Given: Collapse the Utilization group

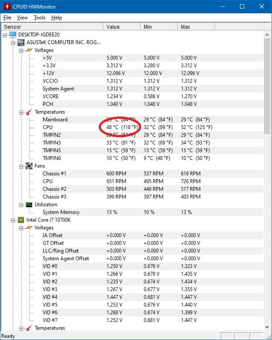Looking at the screenshot, I should click(x=21, y=205).
